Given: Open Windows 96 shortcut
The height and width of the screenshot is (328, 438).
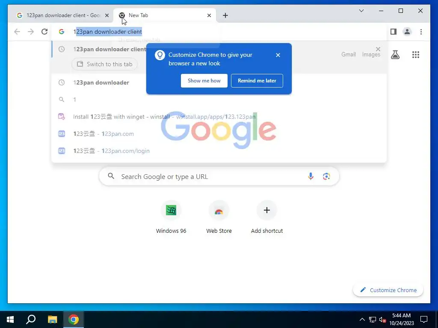Looking at the screenshot, I should 171,217.
